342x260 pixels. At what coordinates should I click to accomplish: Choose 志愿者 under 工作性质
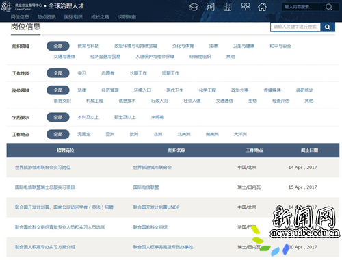point(108,73)
